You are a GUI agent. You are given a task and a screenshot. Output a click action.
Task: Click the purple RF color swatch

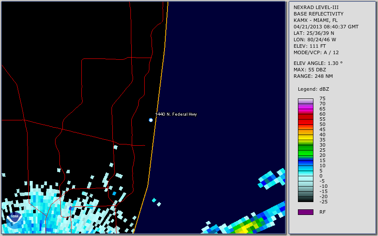pos(306,212)
